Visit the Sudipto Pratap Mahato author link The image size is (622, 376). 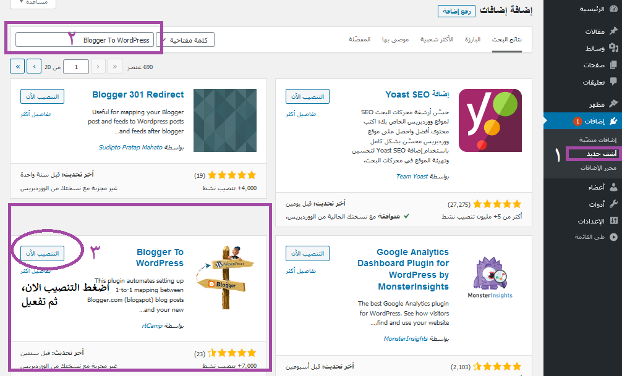tap(130, 148)
